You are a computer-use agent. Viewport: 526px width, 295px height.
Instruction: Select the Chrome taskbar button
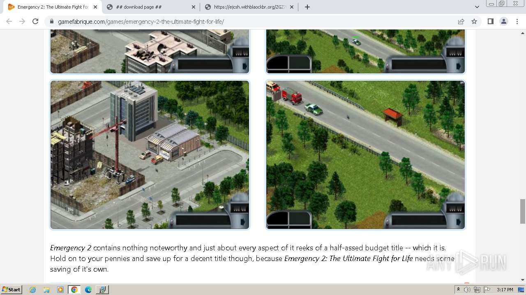(x=74, y=290)
